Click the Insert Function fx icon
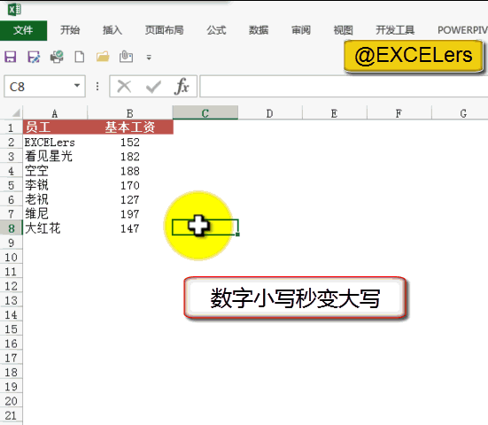The width and height of the screenshot is (488, 425). [x=182, y=86]
